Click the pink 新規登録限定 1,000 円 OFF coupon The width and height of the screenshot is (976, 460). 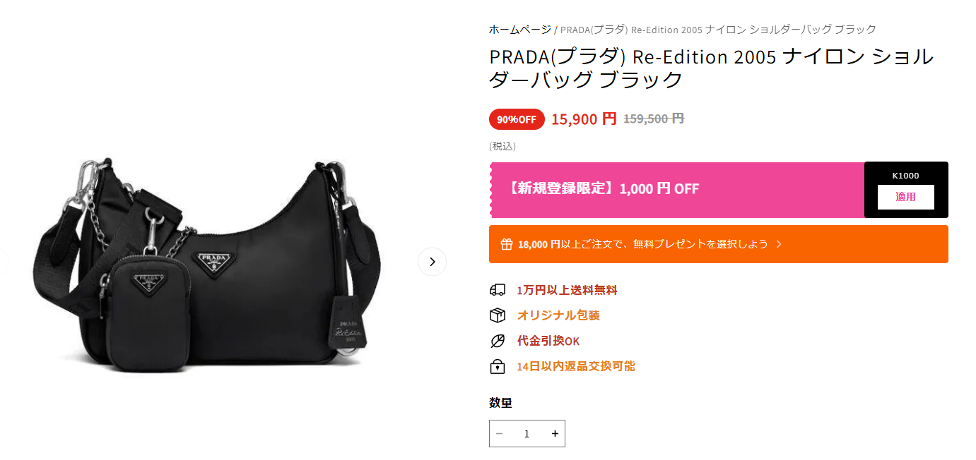point(677,190)
